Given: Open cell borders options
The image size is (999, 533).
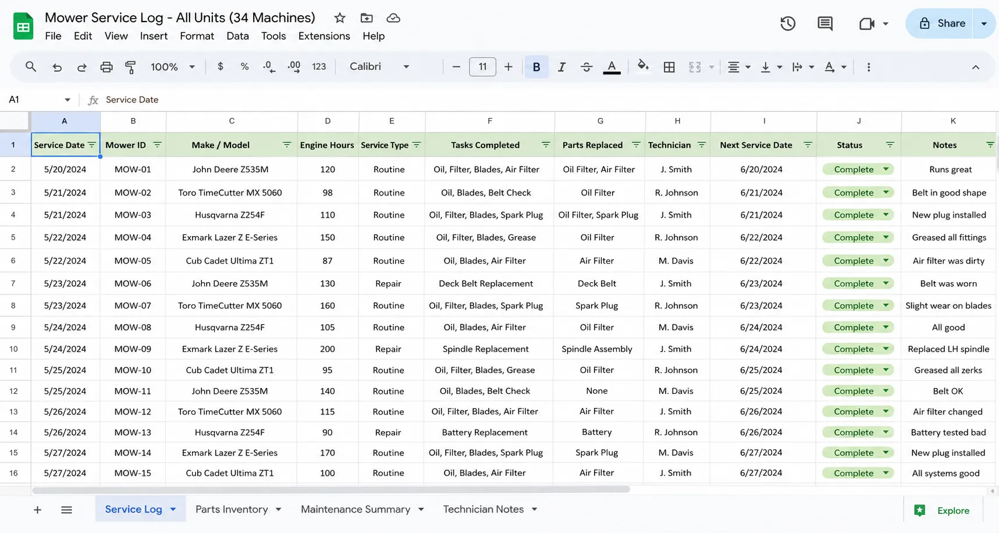Looking at the screenshot, I should (669, 67).
